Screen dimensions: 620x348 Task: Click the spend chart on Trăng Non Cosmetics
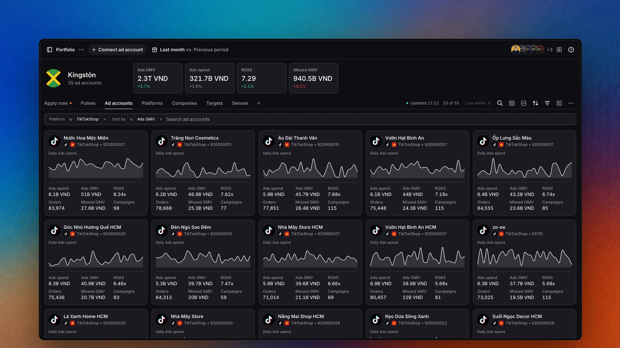tap(203, 168)
